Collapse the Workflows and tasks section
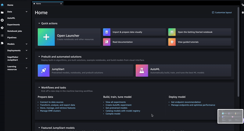Viewport: 244px width, 131px height. [x=39, y=88]
